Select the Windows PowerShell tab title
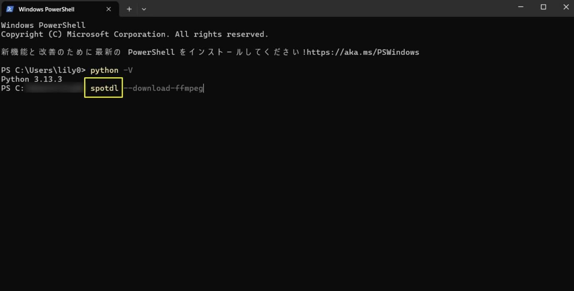The height and width of the screenshot is (291, 574). pyautogui.click(x=46, y=9)
